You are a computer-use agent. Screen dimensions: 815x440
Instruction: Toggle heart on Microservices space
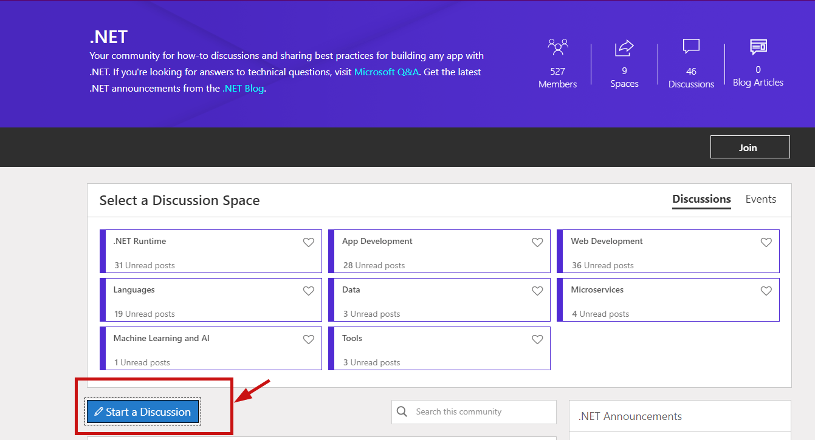coord(766,291)
